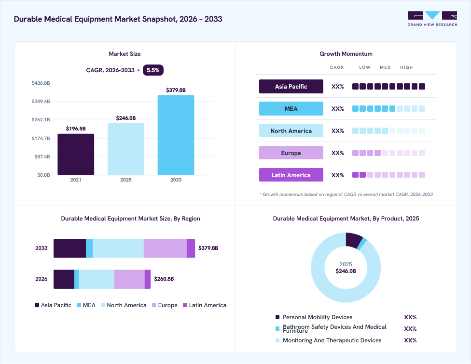Click the North America momentum indicator squares
The width and height of the screenshot is (471, 364).
coord(388,131)
